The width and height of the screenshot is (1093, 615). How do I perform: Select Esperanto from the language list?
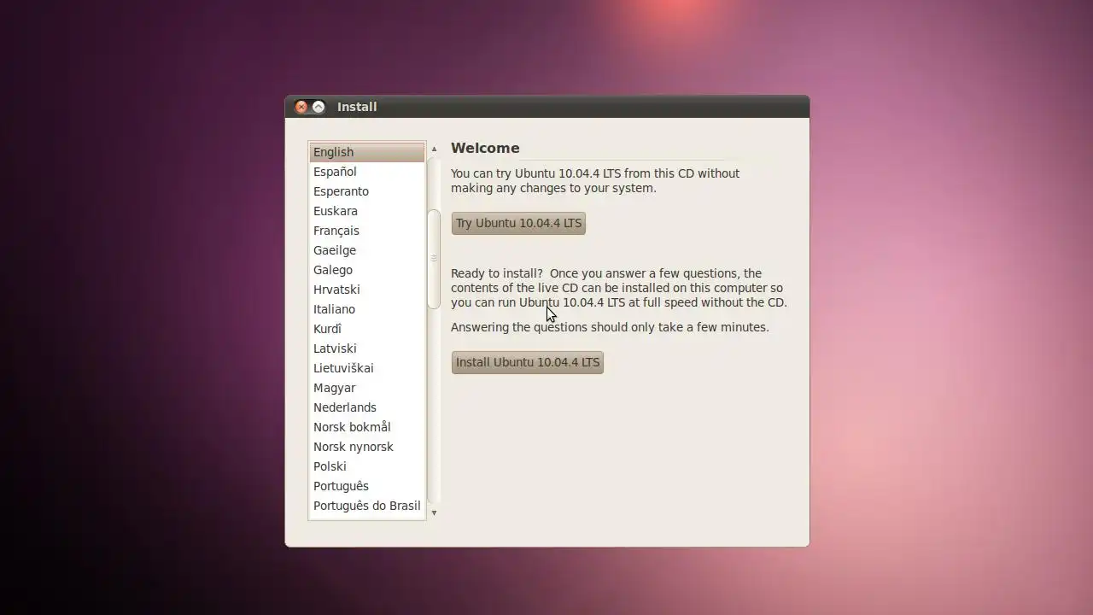coord(367,191)
